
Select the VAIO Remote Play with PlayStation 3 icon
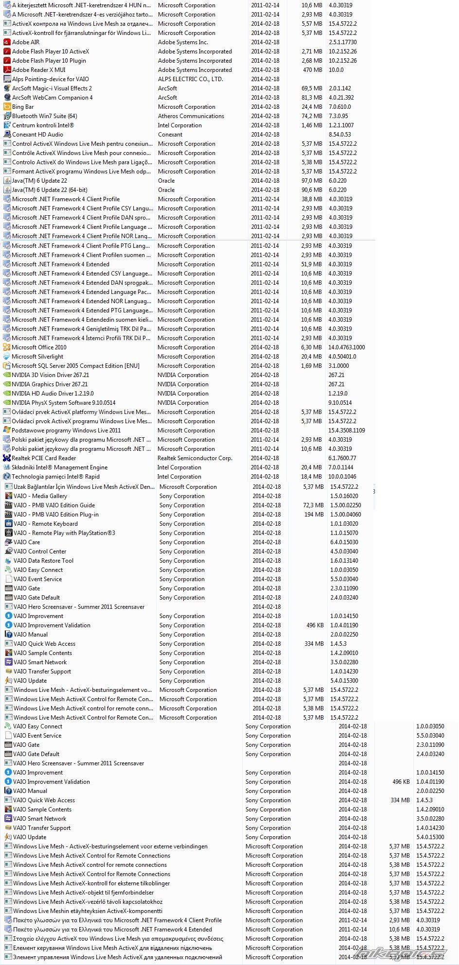pyautogui.click(x=9, y=533)
